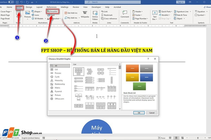211x140 pixels.
Task: Switch to Focus mode
Action: pos(162,138)
